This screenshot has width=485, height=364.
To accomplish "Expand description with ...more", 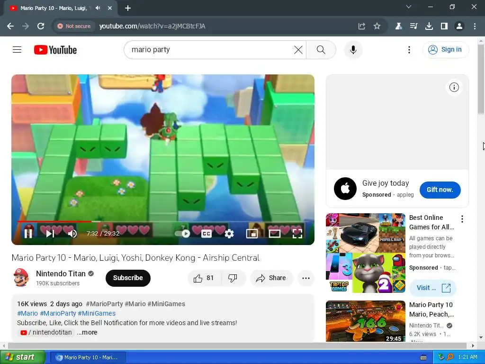I will pyautogui.click(x=87, y=332).
